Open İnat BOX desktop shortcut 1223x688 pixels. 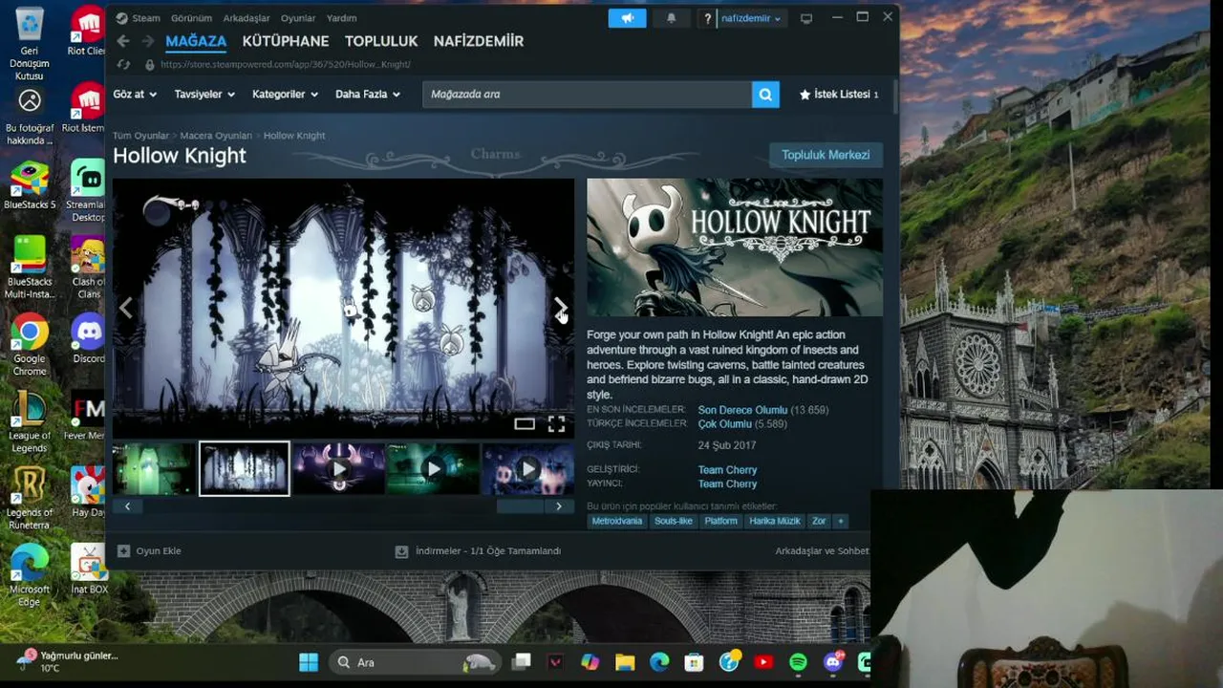[x=89, y=570]
